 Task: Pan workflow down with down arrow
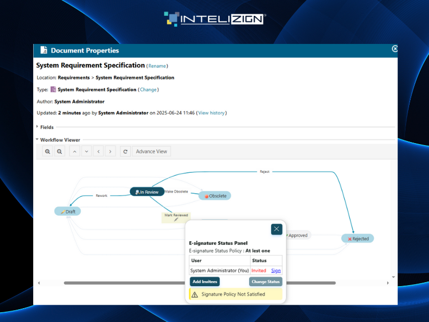coord(86,151)
